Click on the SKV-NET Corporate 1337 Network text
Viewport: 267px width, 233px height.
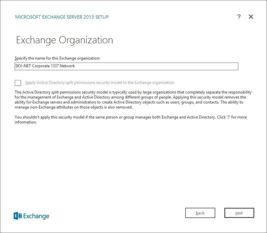click(x=45, y=66)
